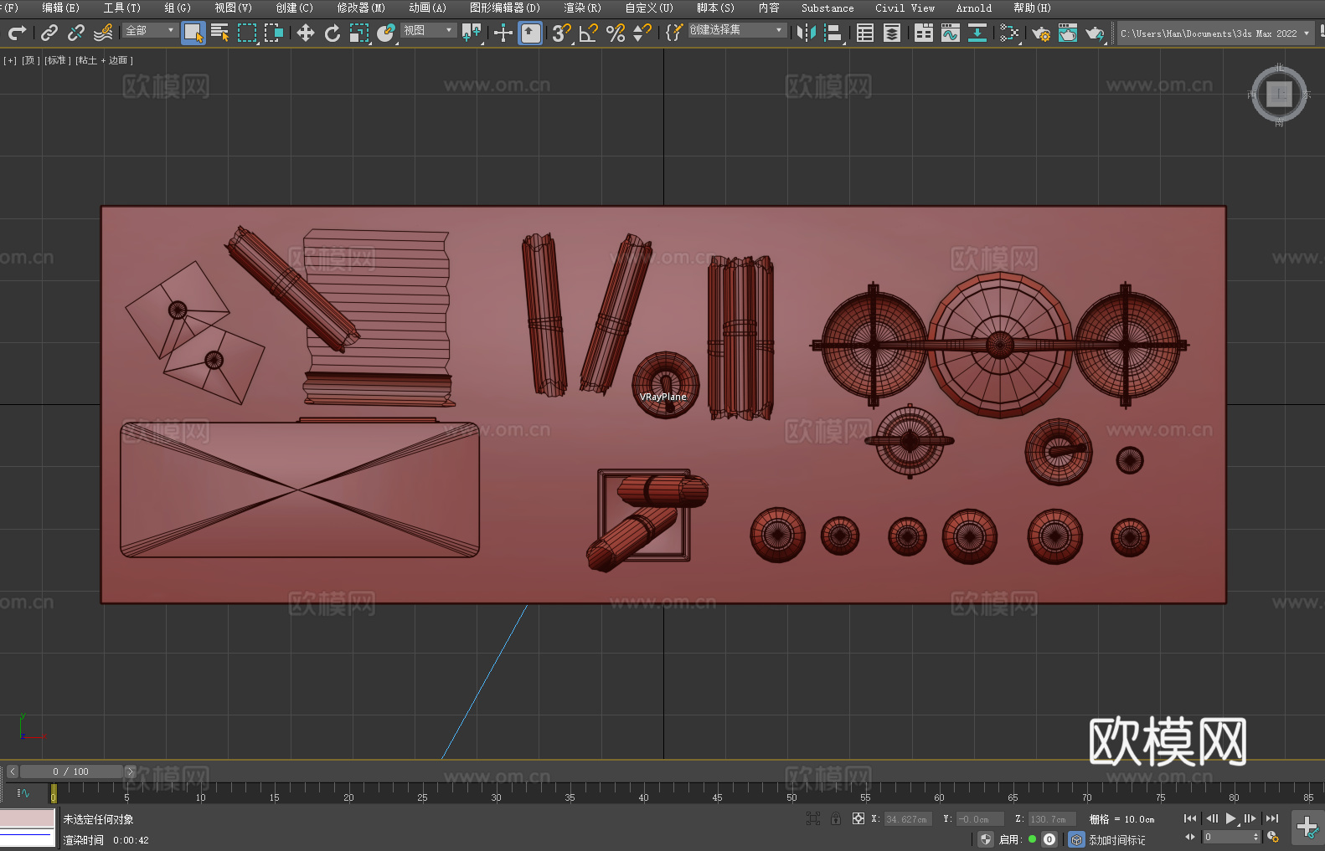Click Edit Named Selection Sets icon
The width and height of the screenshot is (1325, 851).
[674, 33]
